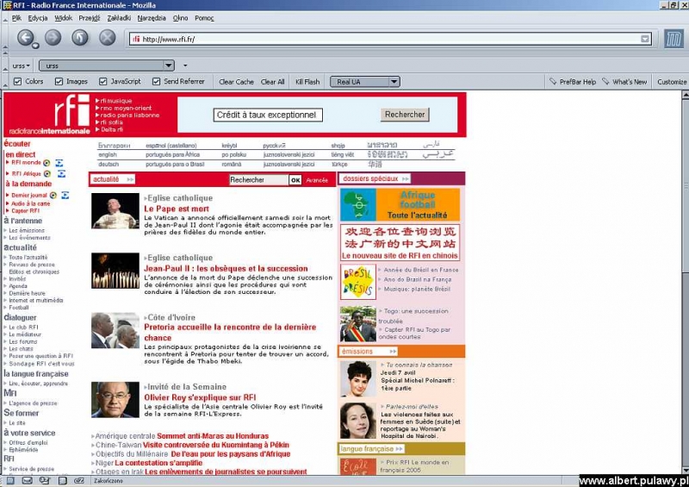689x487 pixels.
Task: Click the green audio icon beside RFI Afrique
Action: coord(47,174)
